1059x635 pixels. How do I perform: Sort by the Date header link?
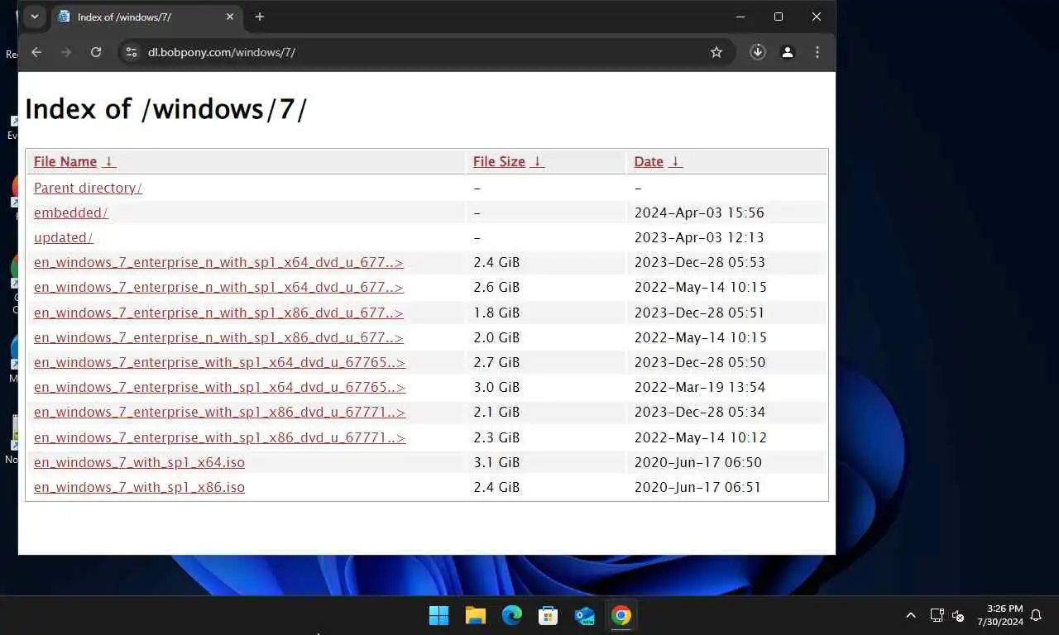click(649, 161)
